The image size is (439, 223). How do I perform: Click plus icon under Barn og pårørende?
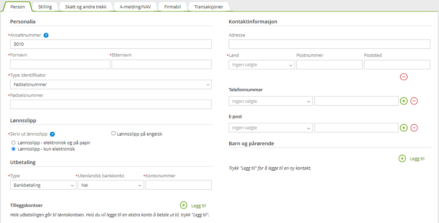pyautogui.click(x=402, y=158)
